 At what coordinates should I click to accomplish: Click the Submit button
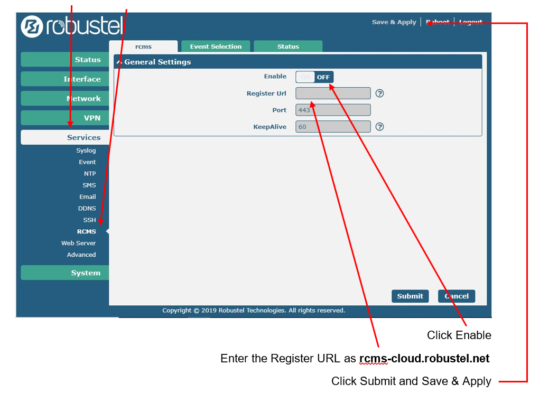[410, 296]
